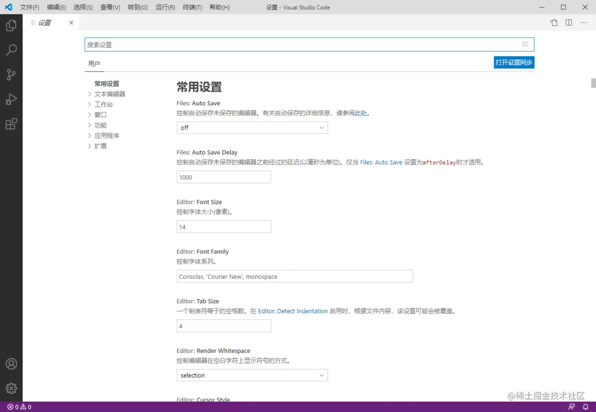The image size is (596, 412).
Task: Open the Files: Auto Save dropdown
Action: (x=252, y=127)
